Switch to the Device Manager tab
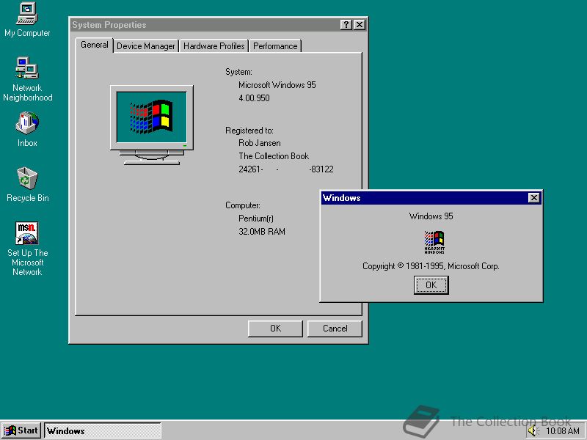Screen dimensions: 587x440 [x=145, y=45]
